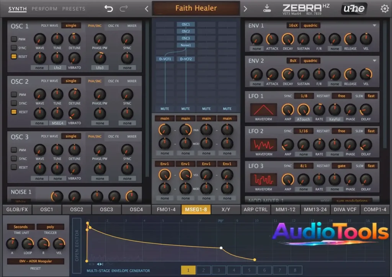Toggle OSC 2 RESET checkbox
Viewport: 392px width, 277px height.
[x=14, y=112]
